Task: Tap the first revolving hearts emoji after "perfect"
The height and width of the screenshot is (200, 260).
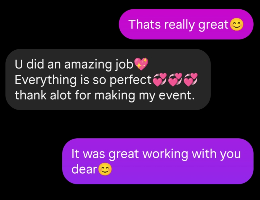Action: tap(160, 80)
